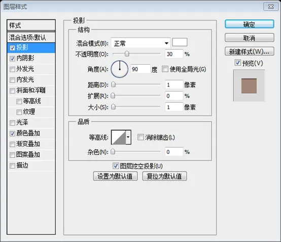The height and width of the screenshot is (242, 281).
Task: Click the 杂色 value field
Action: (174, 152)
